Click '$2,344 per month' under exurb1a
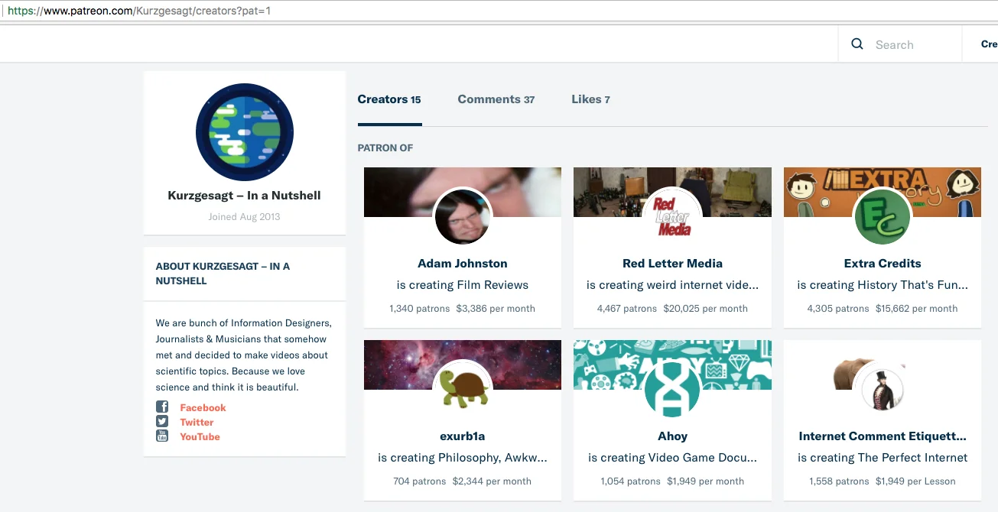 pos(492,481)
